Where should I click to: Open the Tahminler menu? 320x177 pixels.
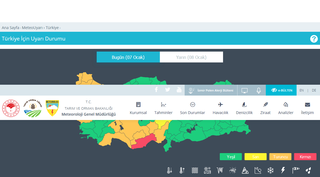pyautogui.click(x=163, y=108)
